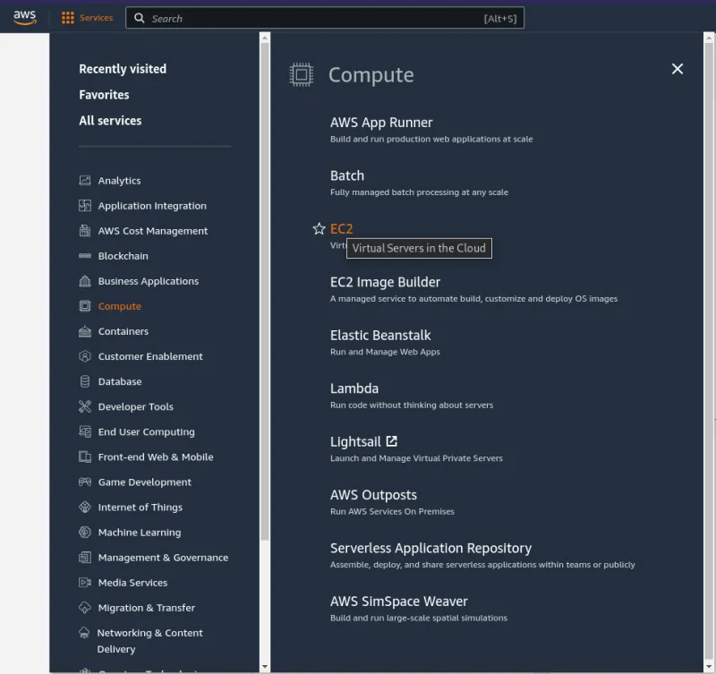Select the Internet of Things category icon

(x=83, y=507)
